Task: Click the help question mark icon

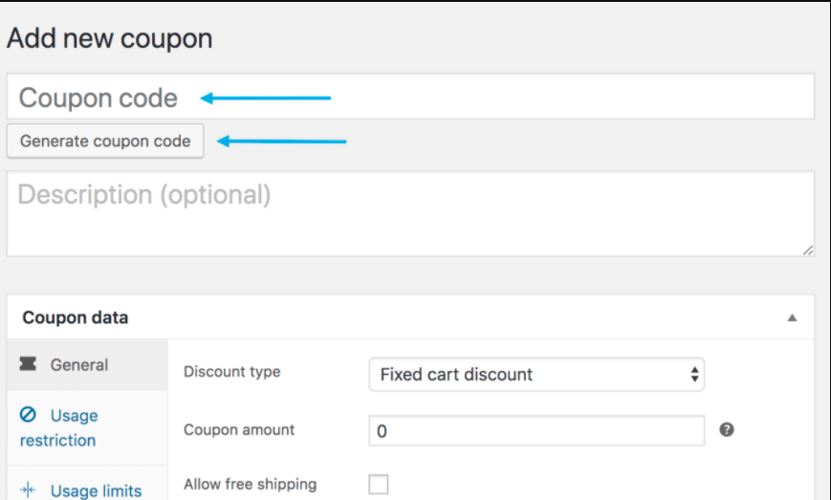Action: (727, 430)
